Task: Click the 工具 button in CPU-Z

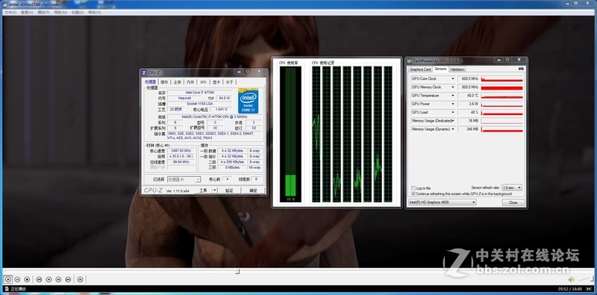Action: coord(203,190)
